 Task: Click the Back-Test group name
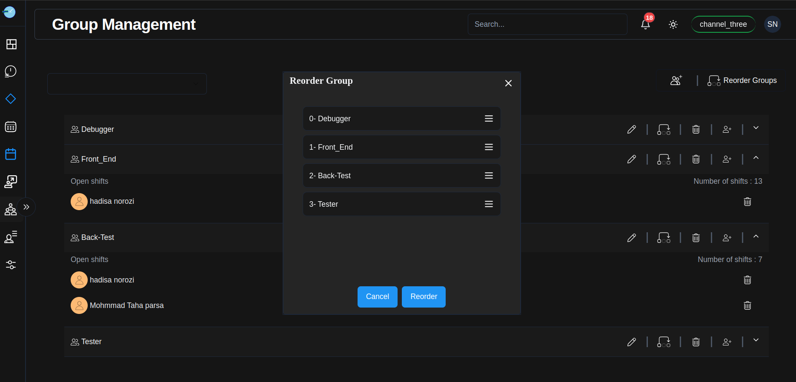pyautogui.click(x=97, y=237)
